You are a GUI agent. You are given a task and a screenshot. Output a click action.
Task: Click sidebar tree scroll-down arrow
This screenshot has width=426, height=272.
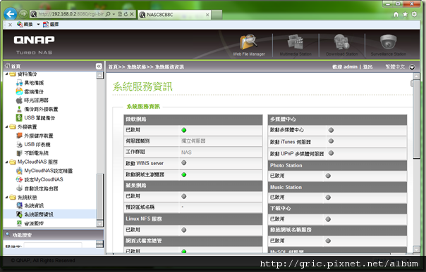coord(99,224)
